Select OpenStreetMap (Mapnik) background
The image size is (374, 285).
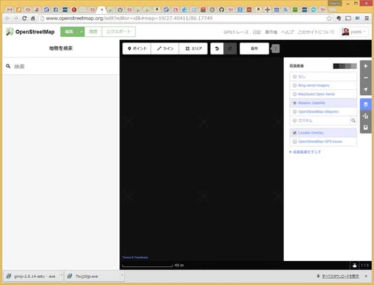pos(324,112)
